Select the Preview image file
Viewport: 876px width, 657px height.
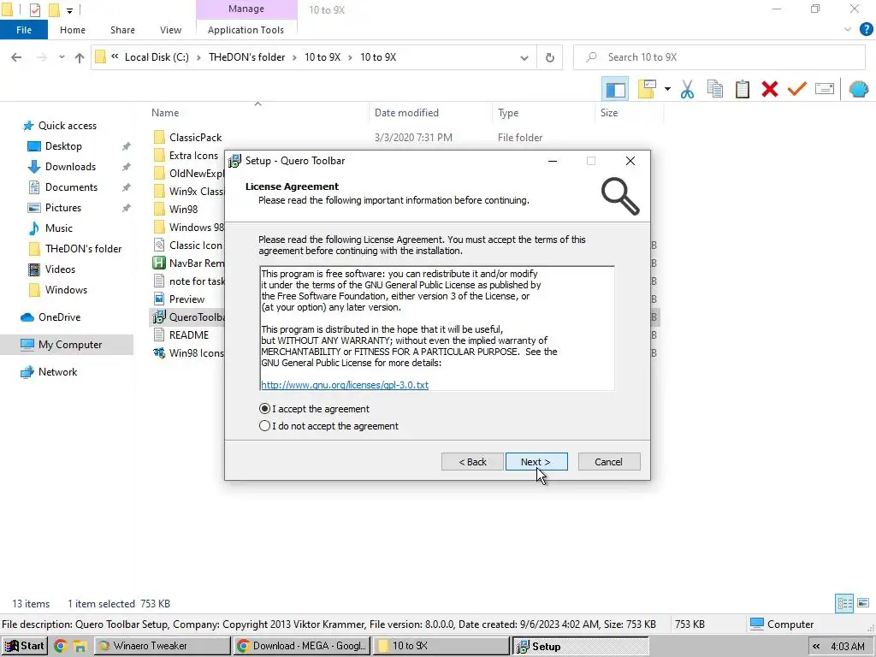(x=186, y=299)
